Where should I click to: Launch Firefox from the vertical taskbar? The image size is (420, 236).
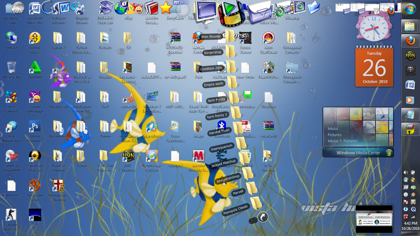[410, 41]
